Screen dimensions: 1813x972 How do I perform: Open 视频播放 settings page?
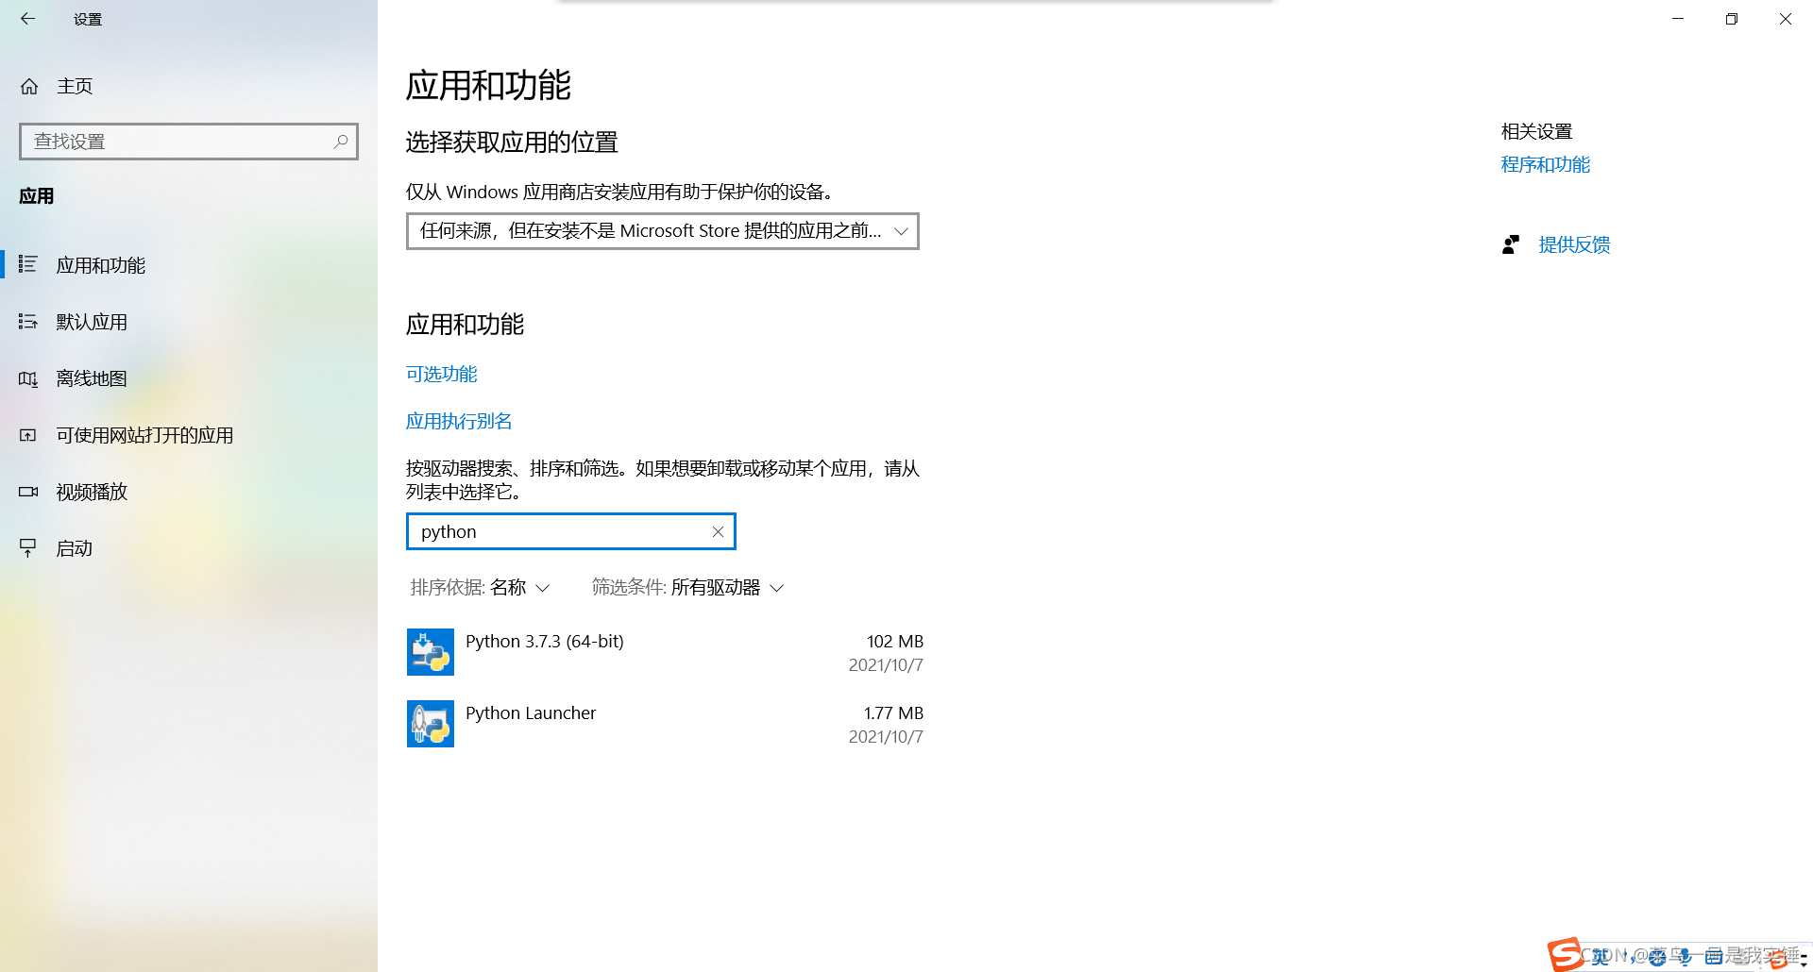point(91,492)
